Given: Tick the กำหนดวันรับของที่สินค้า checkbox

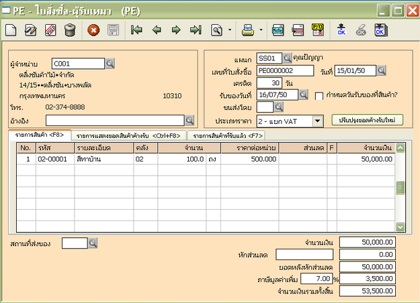Looking at the screenshot, I should (x=320, y=95).
